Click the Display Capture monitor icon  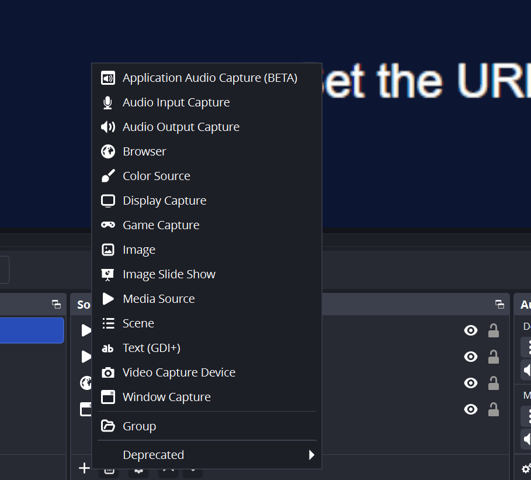tap(108, 201)
